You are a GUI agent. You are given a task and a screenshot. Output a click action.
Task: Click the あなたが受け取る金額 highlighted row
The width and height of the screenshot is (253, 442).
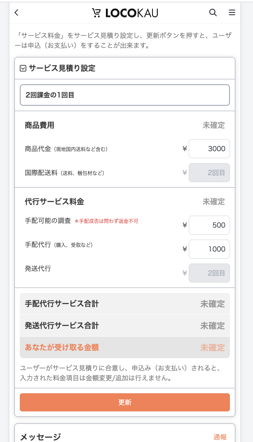pyautogui.click(x=125, y=347)
